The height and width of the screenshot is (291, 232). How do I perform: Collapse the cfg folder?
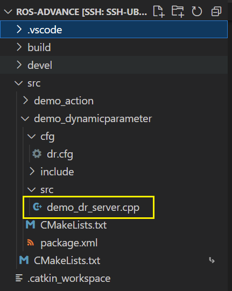pos(114,136)
